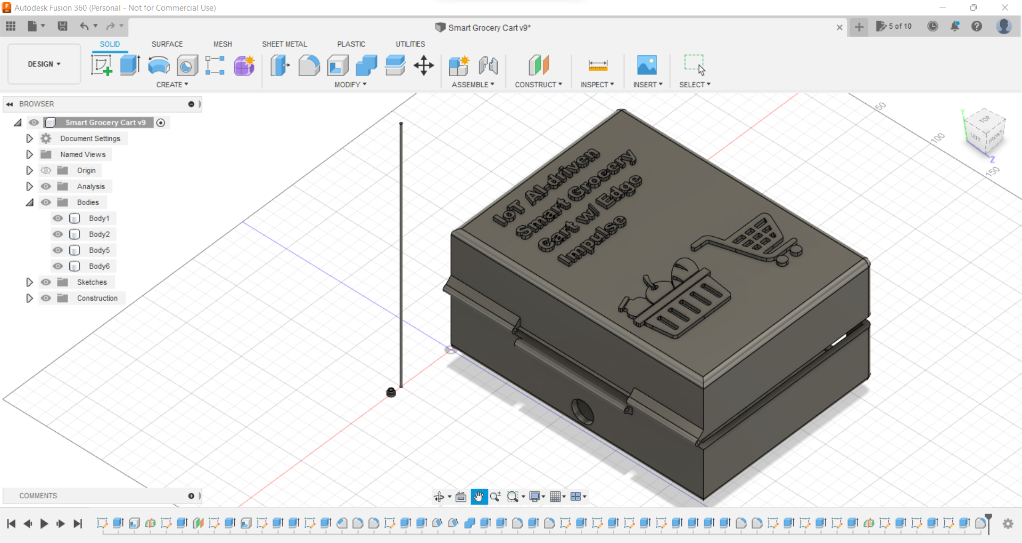Select the Insert Image tool
This screenshot has height=543, width=1022.
(x=647, y=65)
